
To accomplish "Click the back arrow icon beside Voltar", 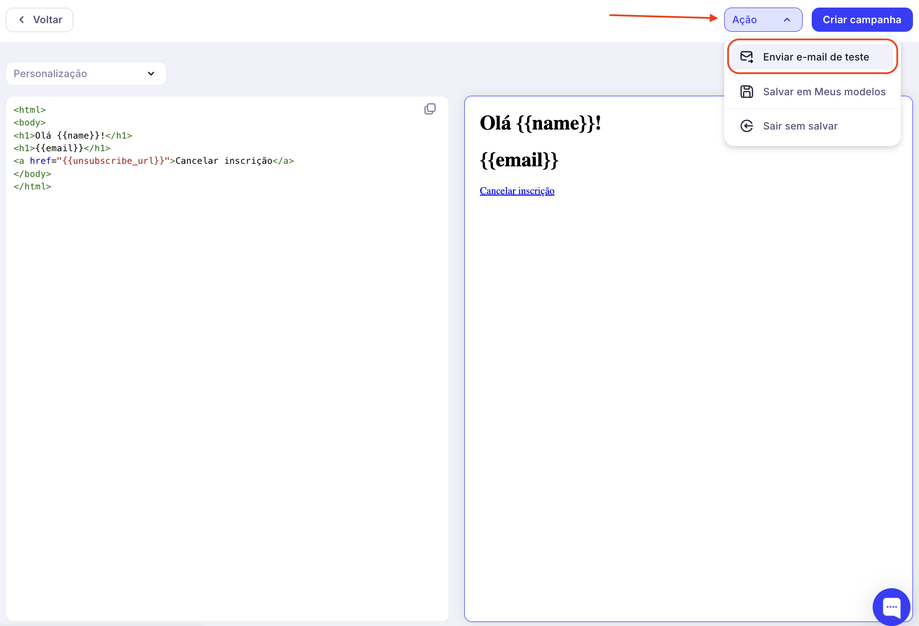I will click(x=22, y=20).
